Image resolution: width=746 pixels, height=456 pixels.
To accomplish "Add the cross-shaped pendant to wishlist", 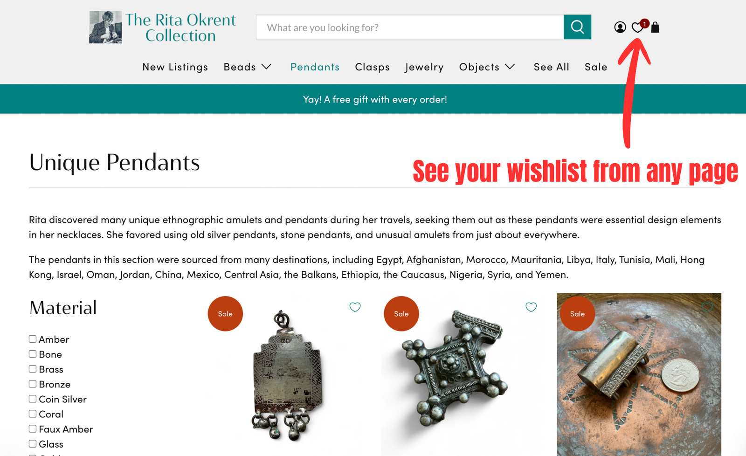I will pos(531,307).
